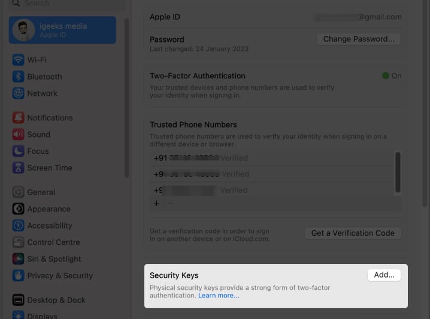Click the Wi-Fi icon in sidebar
This screenshot has width=430, height=319.
pyautogui.click(x=18, y=60)
